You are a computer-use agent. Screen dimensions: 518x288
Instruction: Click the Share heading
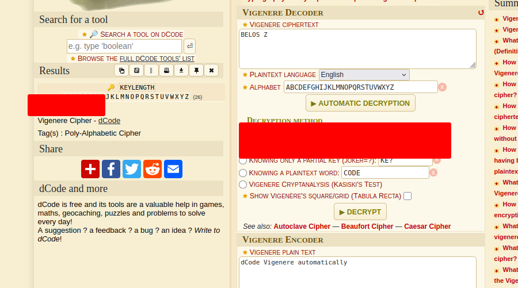coord(51,149)
